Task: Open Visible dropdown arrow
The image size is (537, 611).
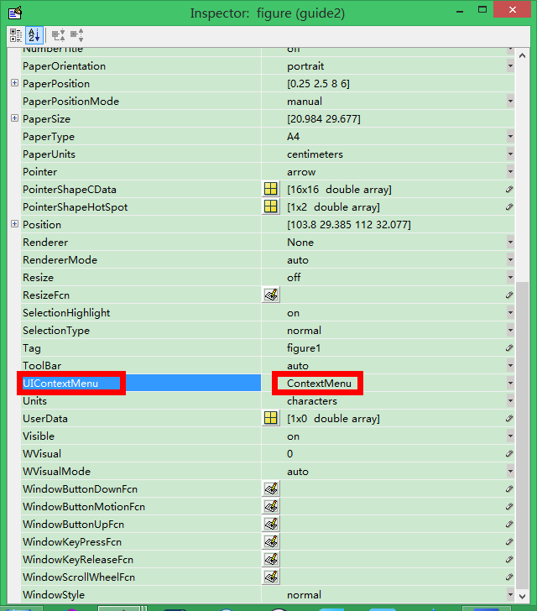Action: tap(510, 436)
